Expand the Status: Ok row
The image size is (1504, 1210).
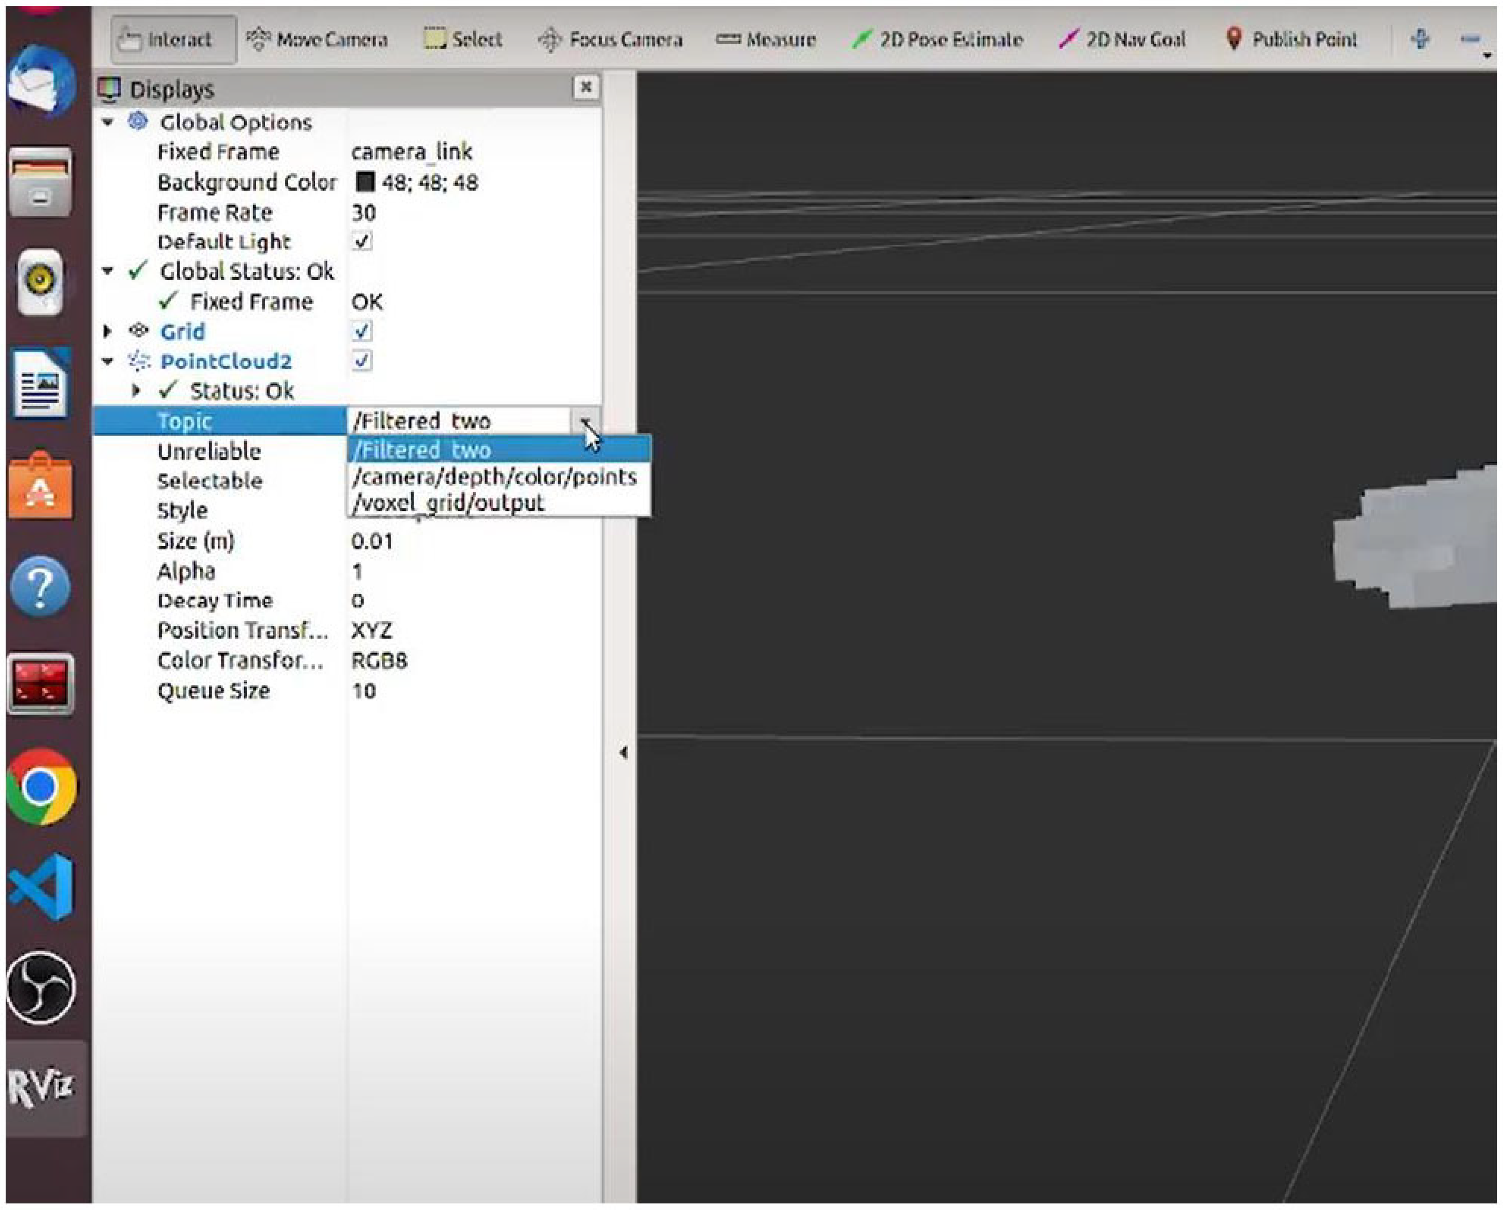click(x=137, y=391)
